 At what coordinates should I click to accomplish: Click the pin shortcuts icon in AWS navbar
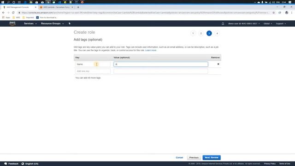pyautogui.click(x=70, y=24)
